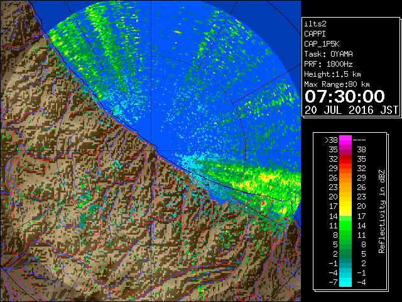Click the "CAP_1P5K" text
The width and height of the screenshot is (402, 302).
click(x=322, y=44)
